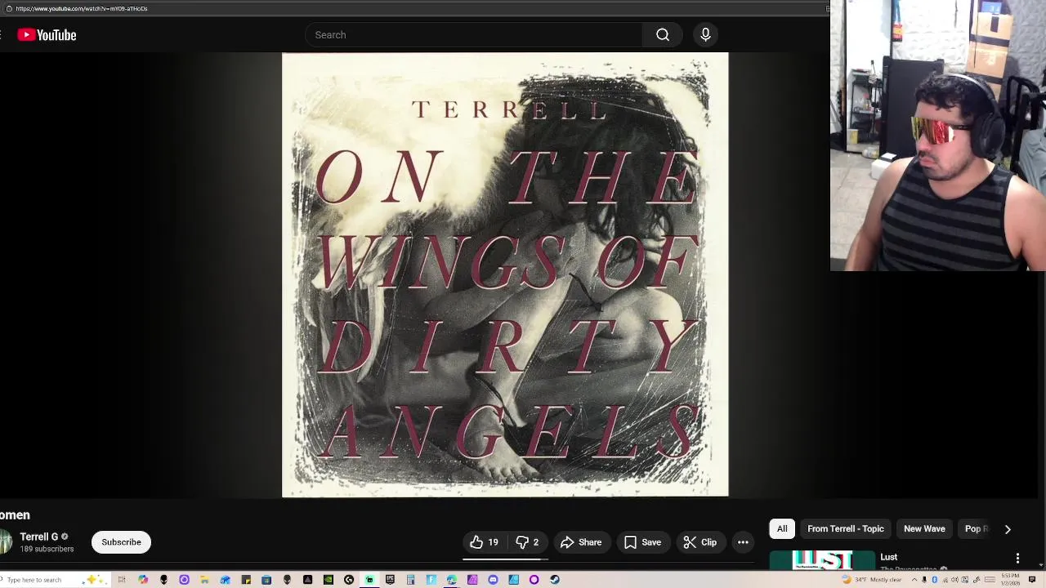
Task: Open Microsoft Edge on the taskbar
Action: [451, 580]
